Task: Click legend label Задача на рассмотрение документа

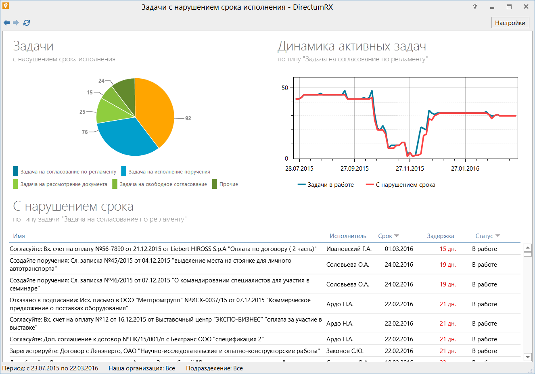Action: [x=64, y=184]
